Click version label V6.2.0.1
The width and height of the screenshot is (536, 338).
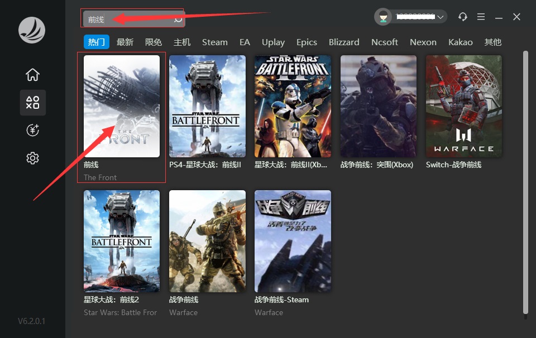click(x=31, y=321)
